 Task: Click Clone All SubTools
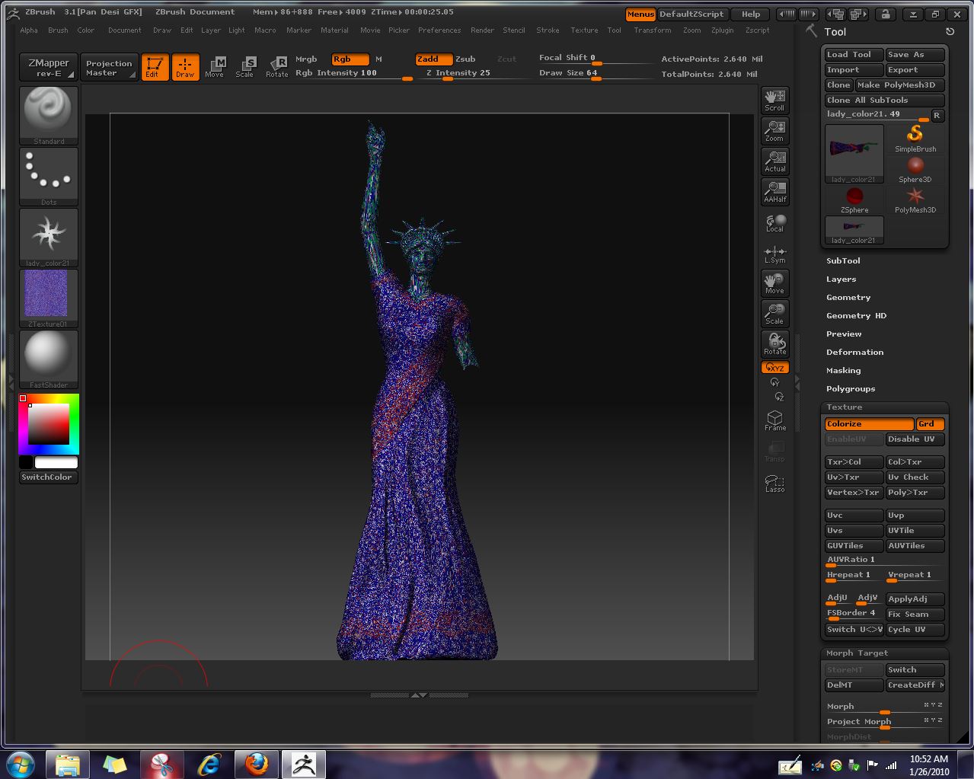tap(883, 100)
